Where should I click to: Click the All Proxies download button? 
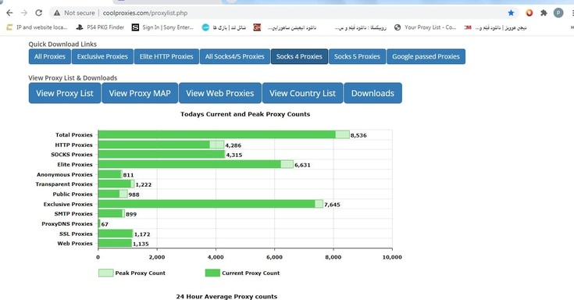coord(50,56)
